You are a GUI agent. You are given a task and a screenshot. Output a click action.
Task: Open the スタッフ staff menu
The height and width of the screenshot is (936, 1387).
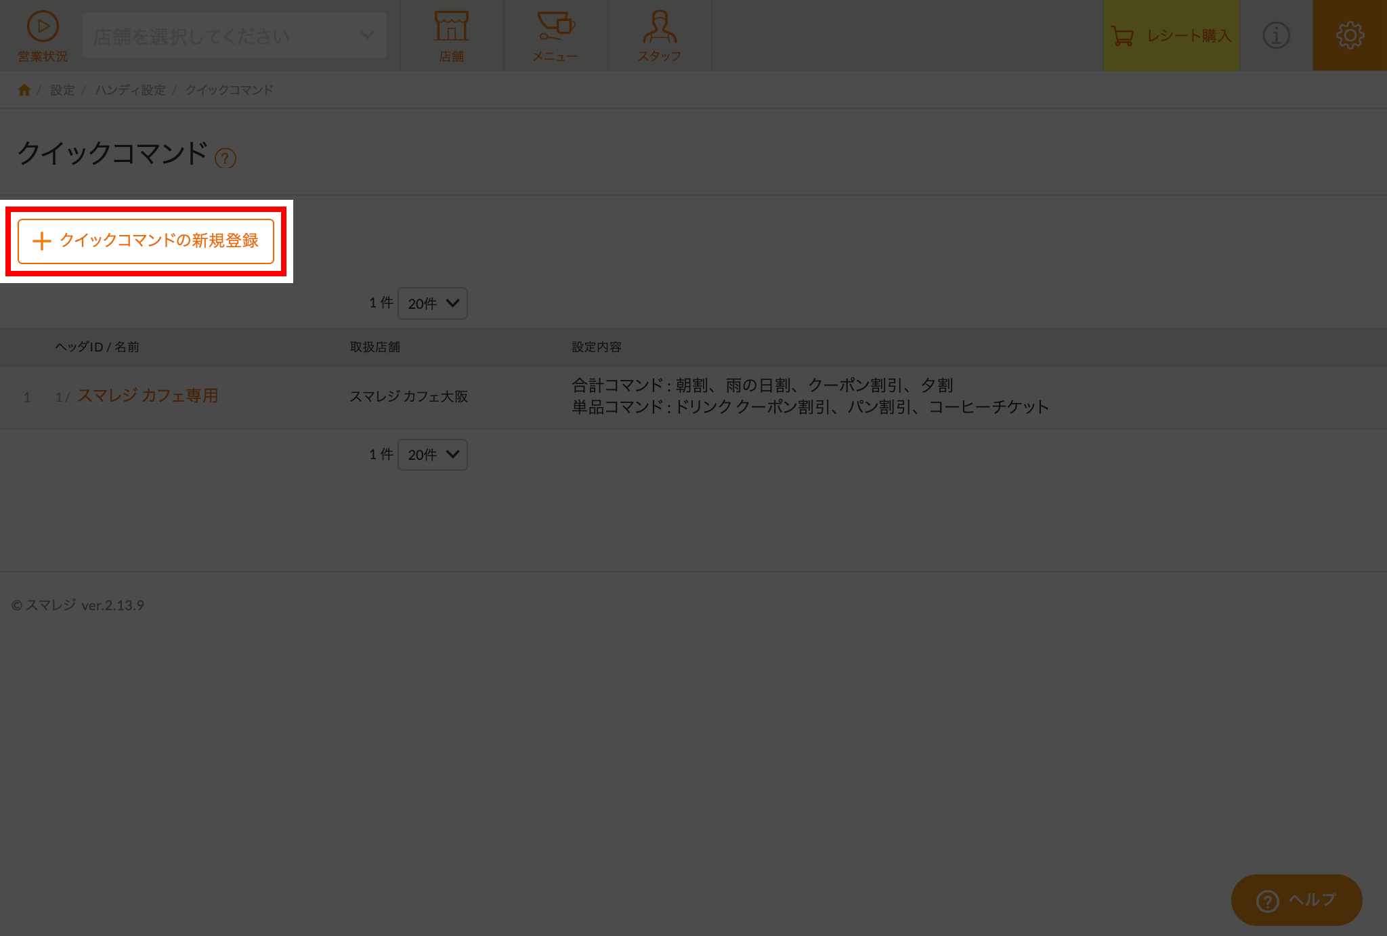[x=660, y=35]
